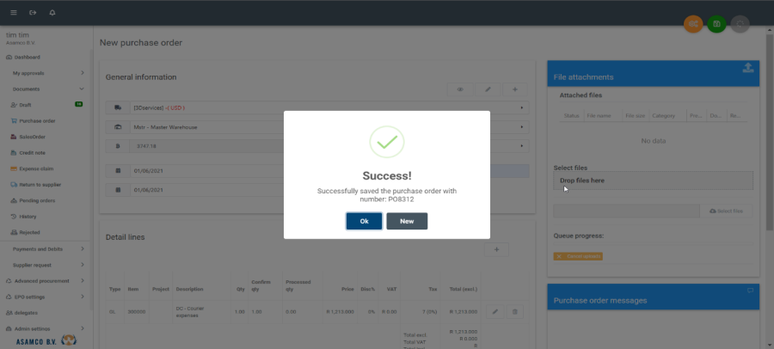Click the Drop files here area
The image size is (774, 349).
coord(653,181)
